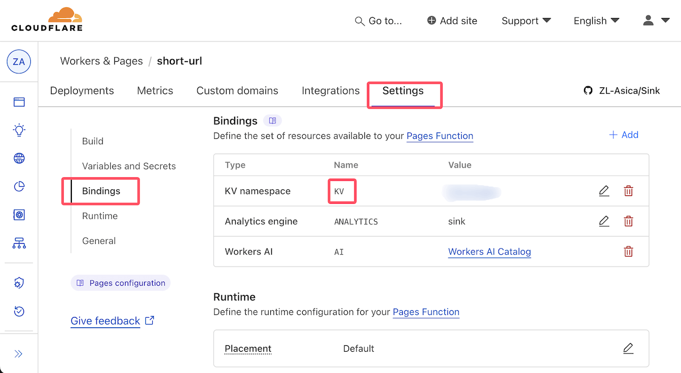Open the shield-gear security sidebar icon
This screenshot has height=373, width=681.
point(19,283)
